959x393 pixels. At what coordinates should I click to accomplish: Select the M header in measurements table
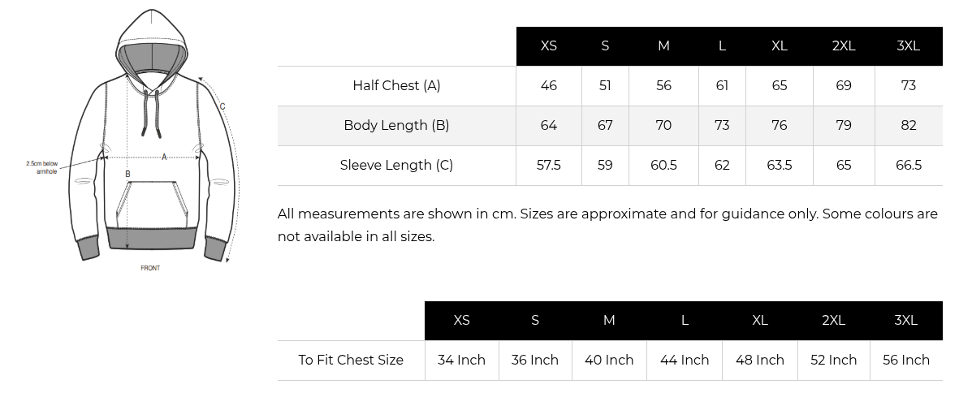pos(663,46)
